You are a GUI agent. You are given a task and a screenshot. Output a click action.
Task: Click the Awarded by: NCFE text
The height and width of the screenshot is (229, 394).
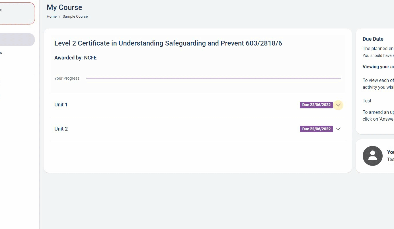click(x=75, y=58)
